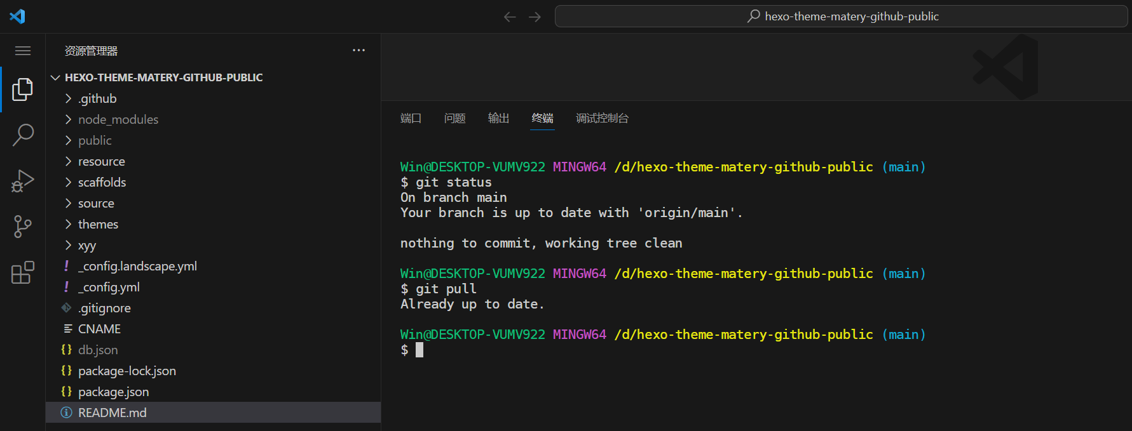The height and width of the screenshot is (431, 1132).
Task: Expand the public folder
Action: (x=68, y=140)
